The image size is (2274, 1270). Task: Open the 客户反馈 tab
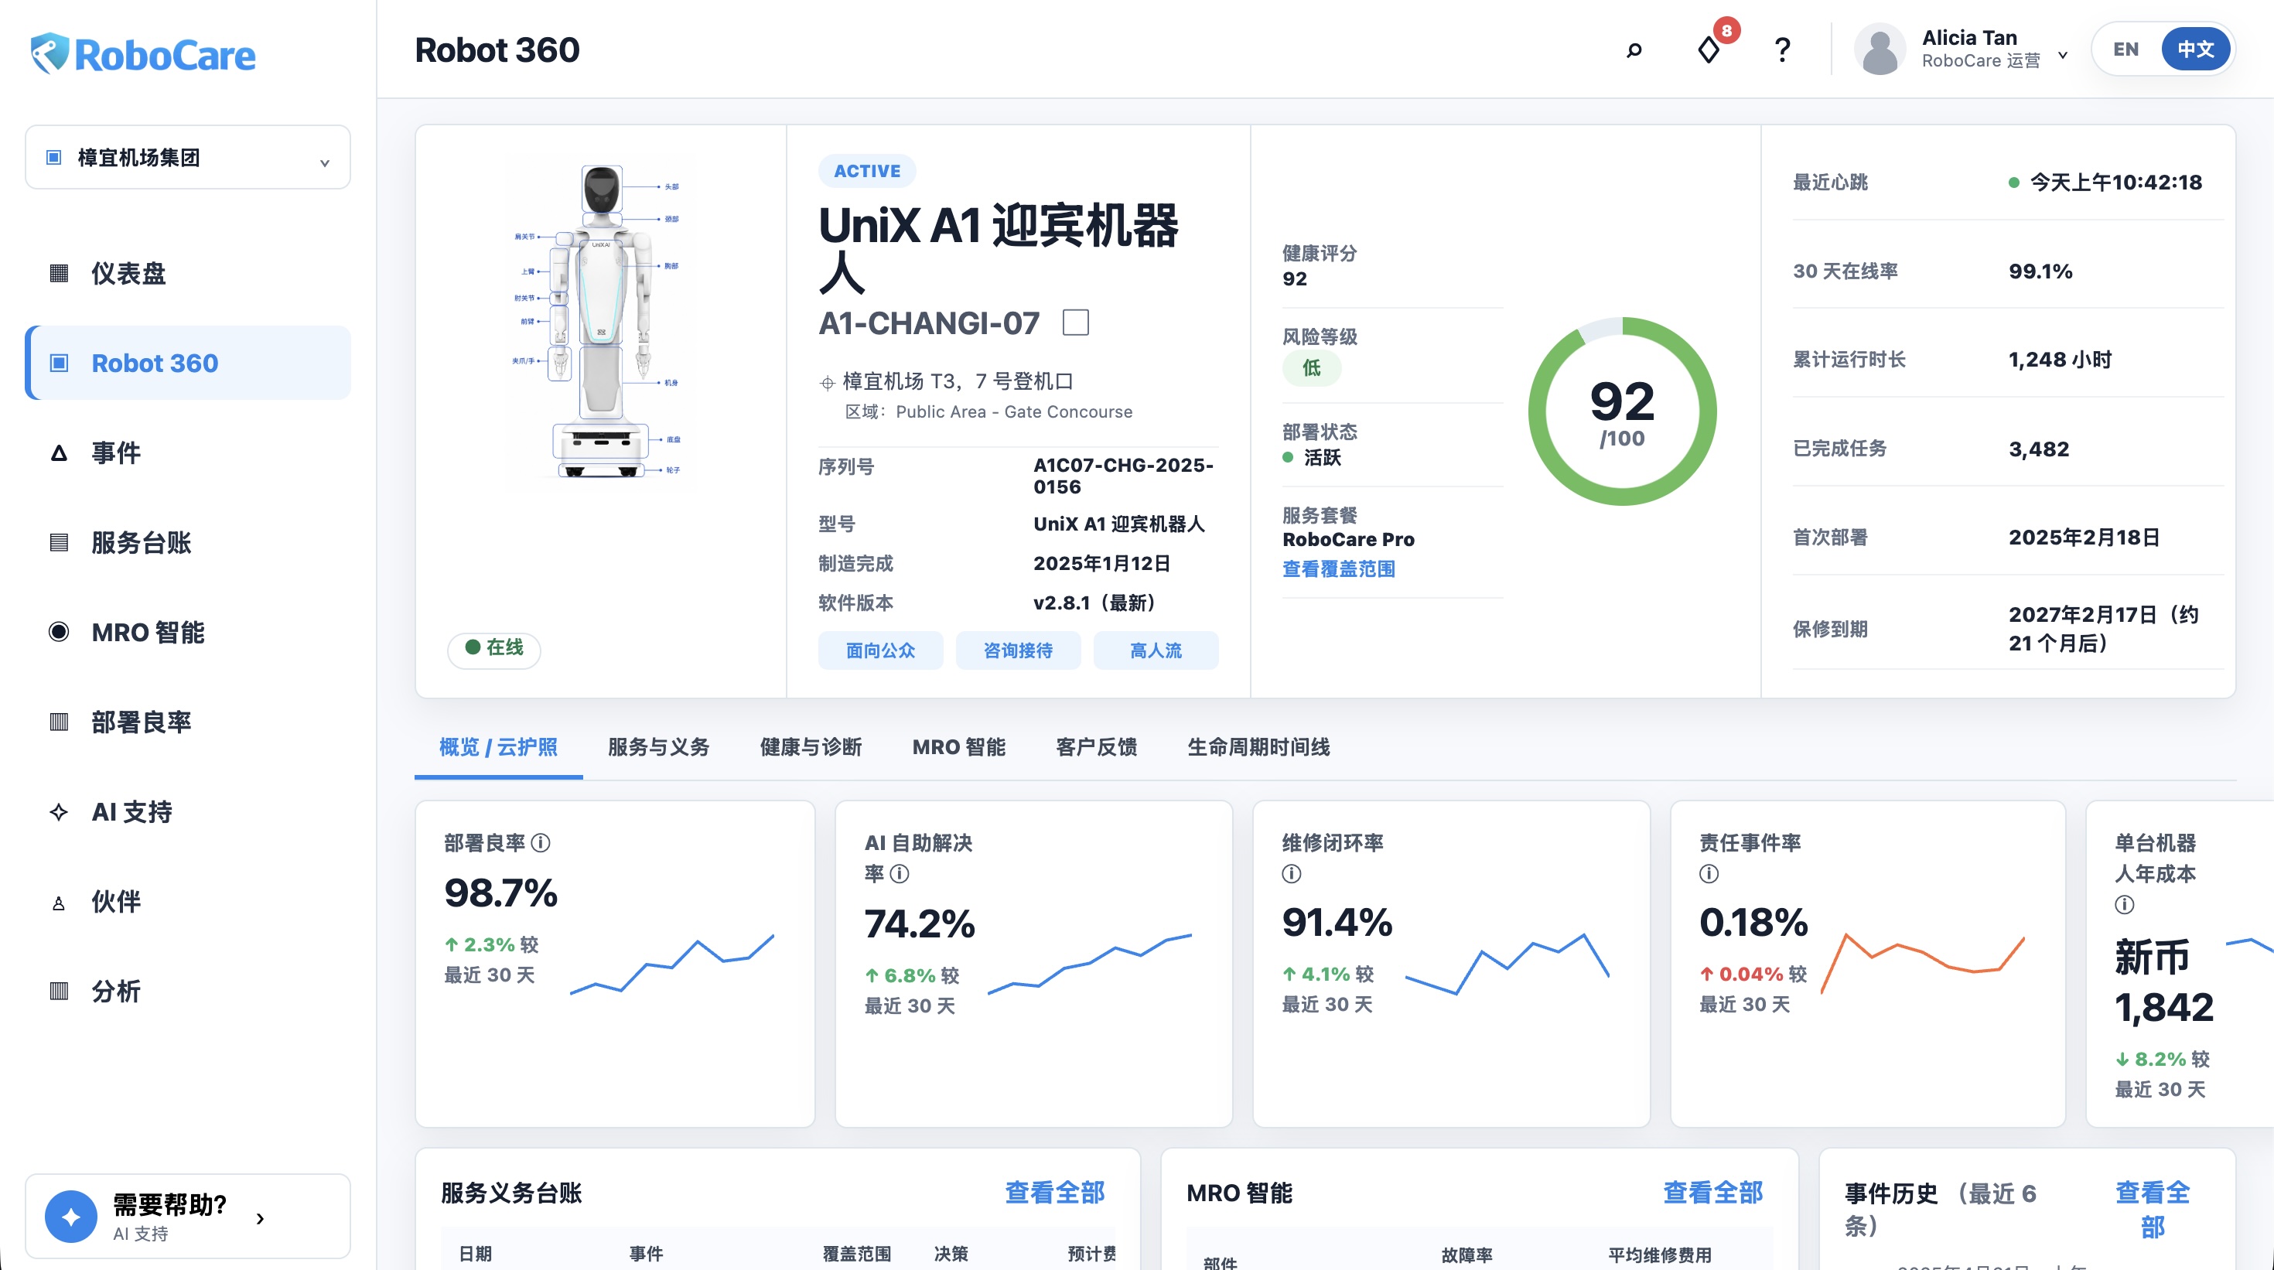pos(1097,746)
